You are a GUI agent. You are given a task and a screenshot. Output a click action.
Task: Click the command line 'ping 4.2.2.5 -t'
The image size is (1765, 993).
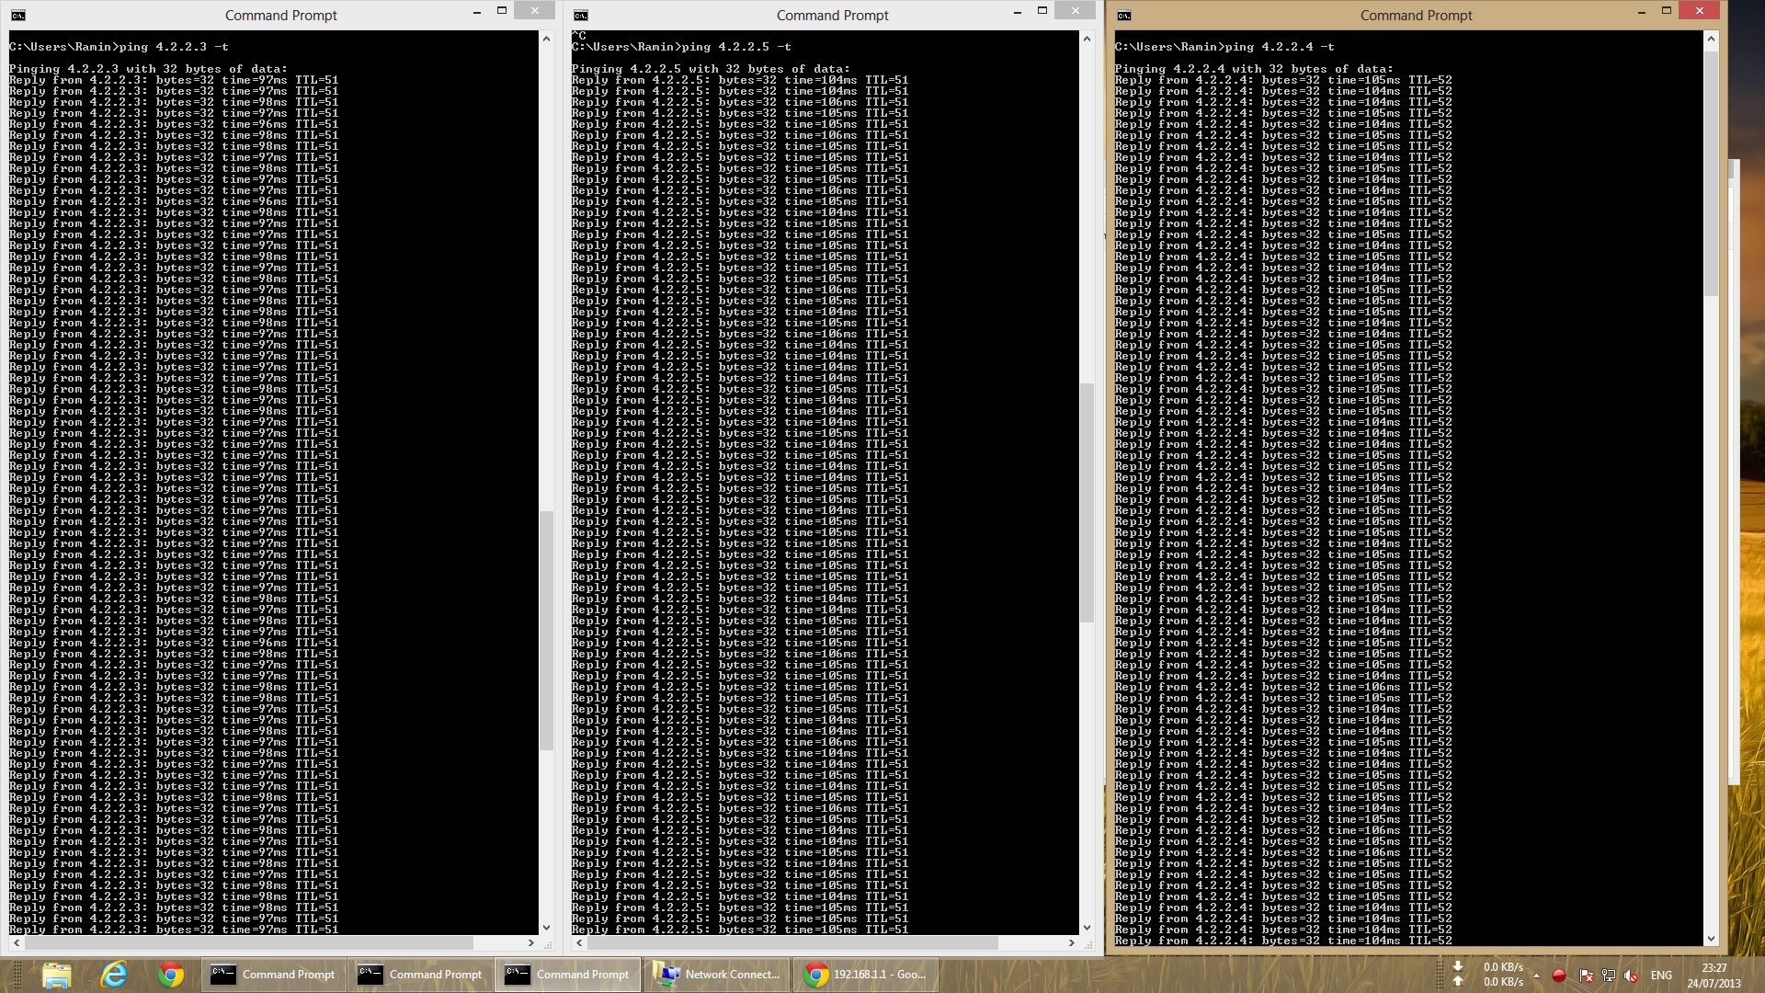tap(736, 47)
